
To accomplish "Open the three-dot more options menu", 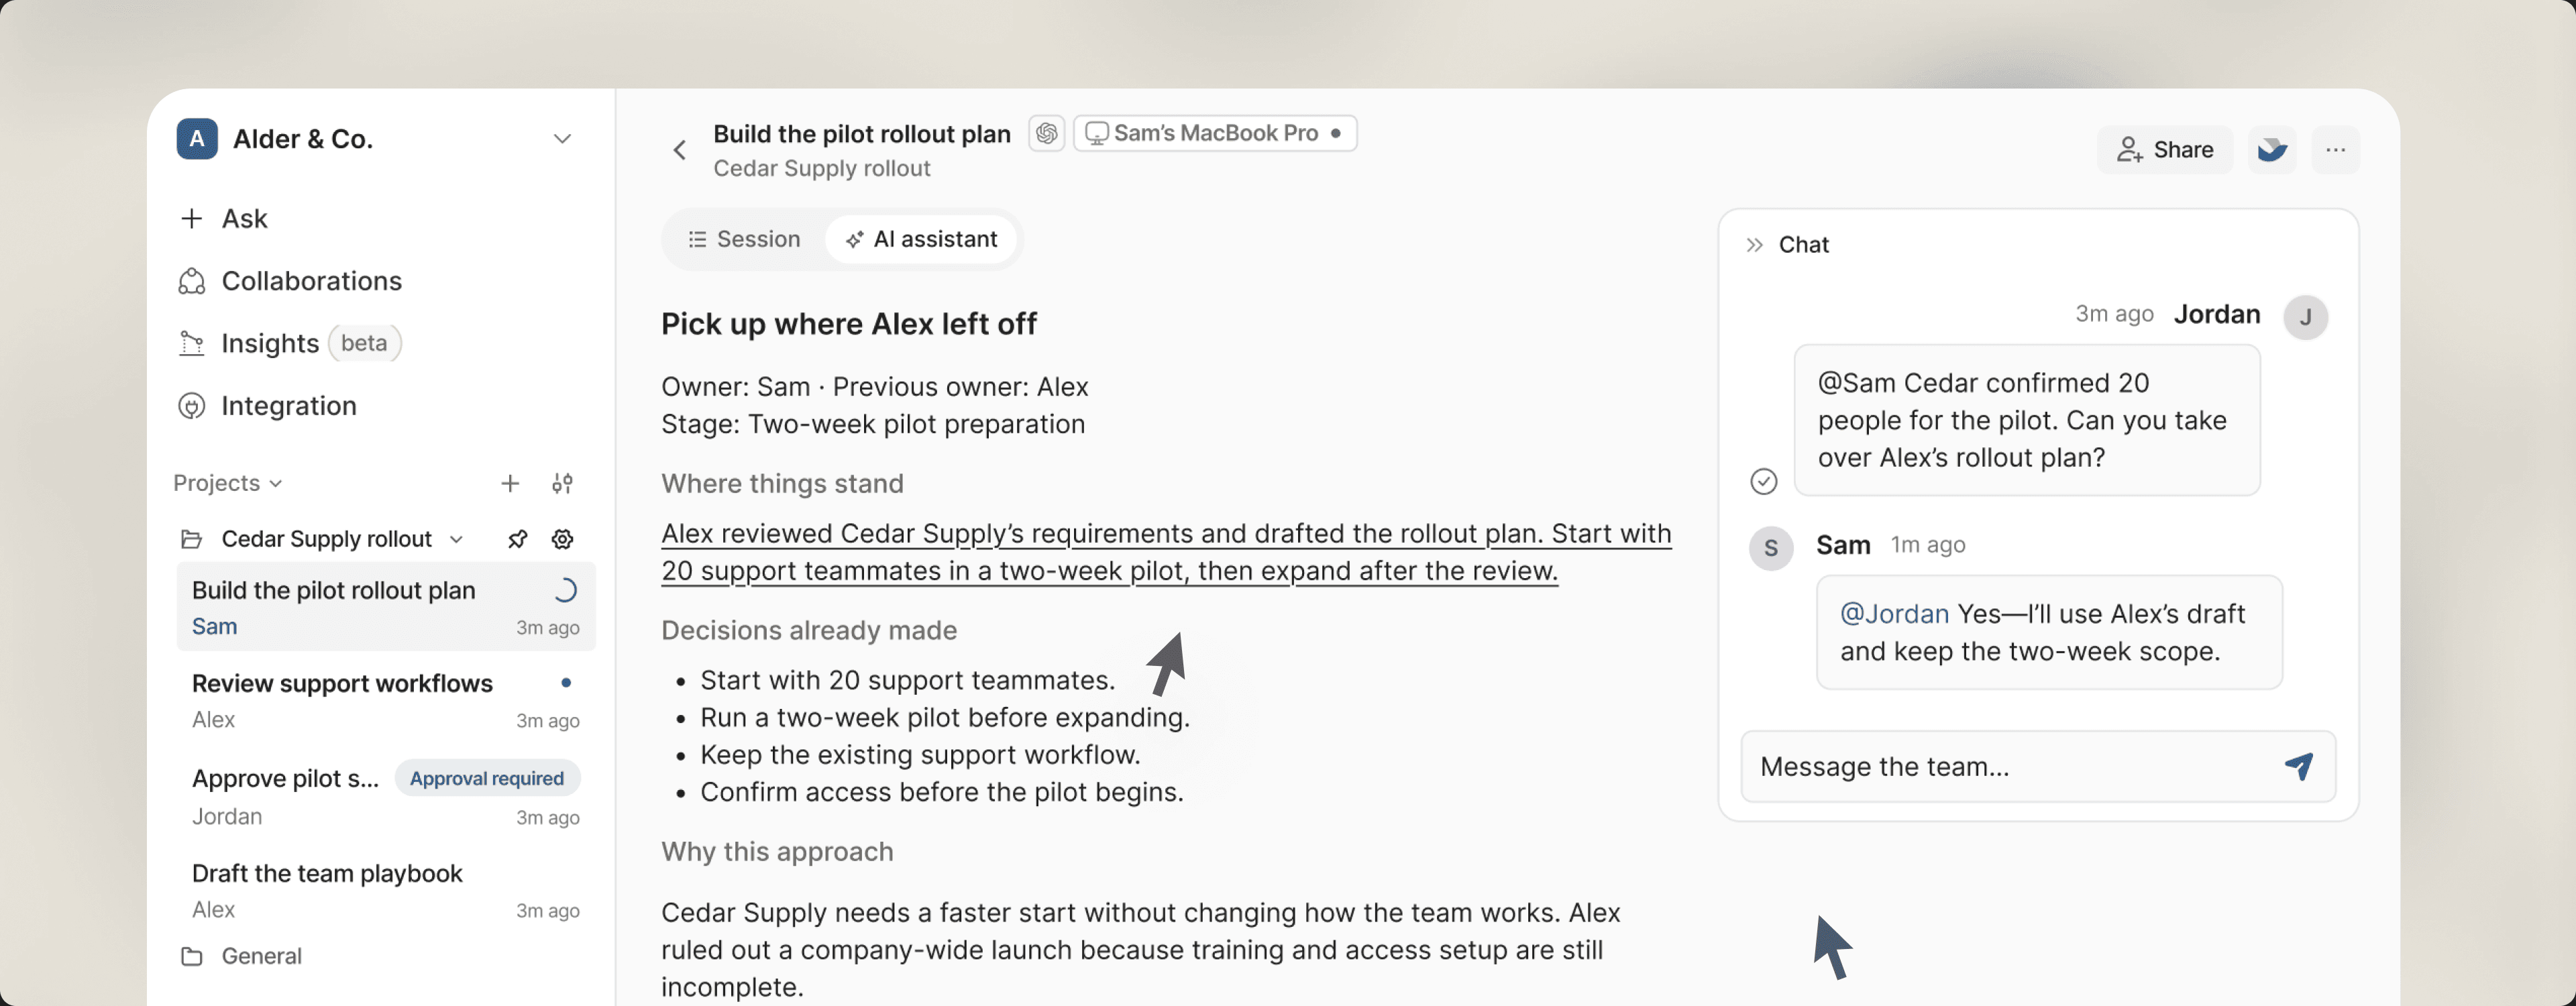I will click(2336, 150).
